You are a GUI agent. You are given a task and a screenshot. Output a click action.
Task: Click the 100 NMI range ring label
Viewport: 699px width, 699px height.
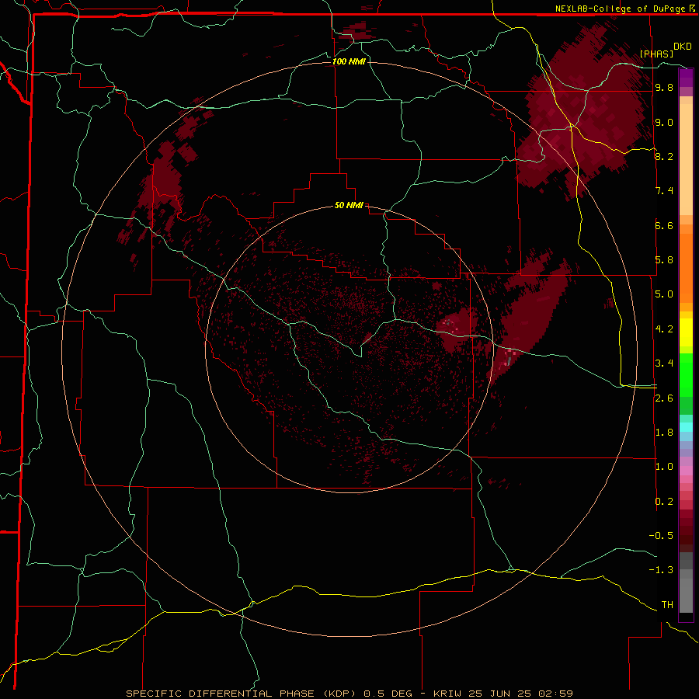pyautogui.click(x=349, y=61)
